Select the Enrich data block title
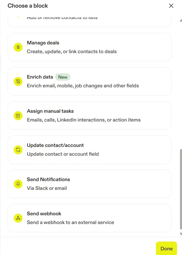 (x=40, y=77)
